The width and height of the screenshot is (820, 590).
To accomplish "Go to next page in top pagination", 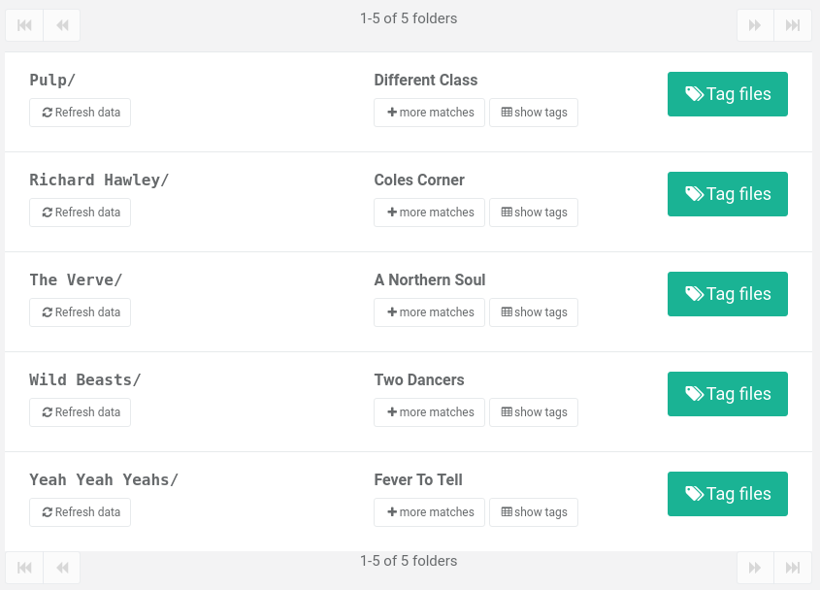I will click(755, 25).
